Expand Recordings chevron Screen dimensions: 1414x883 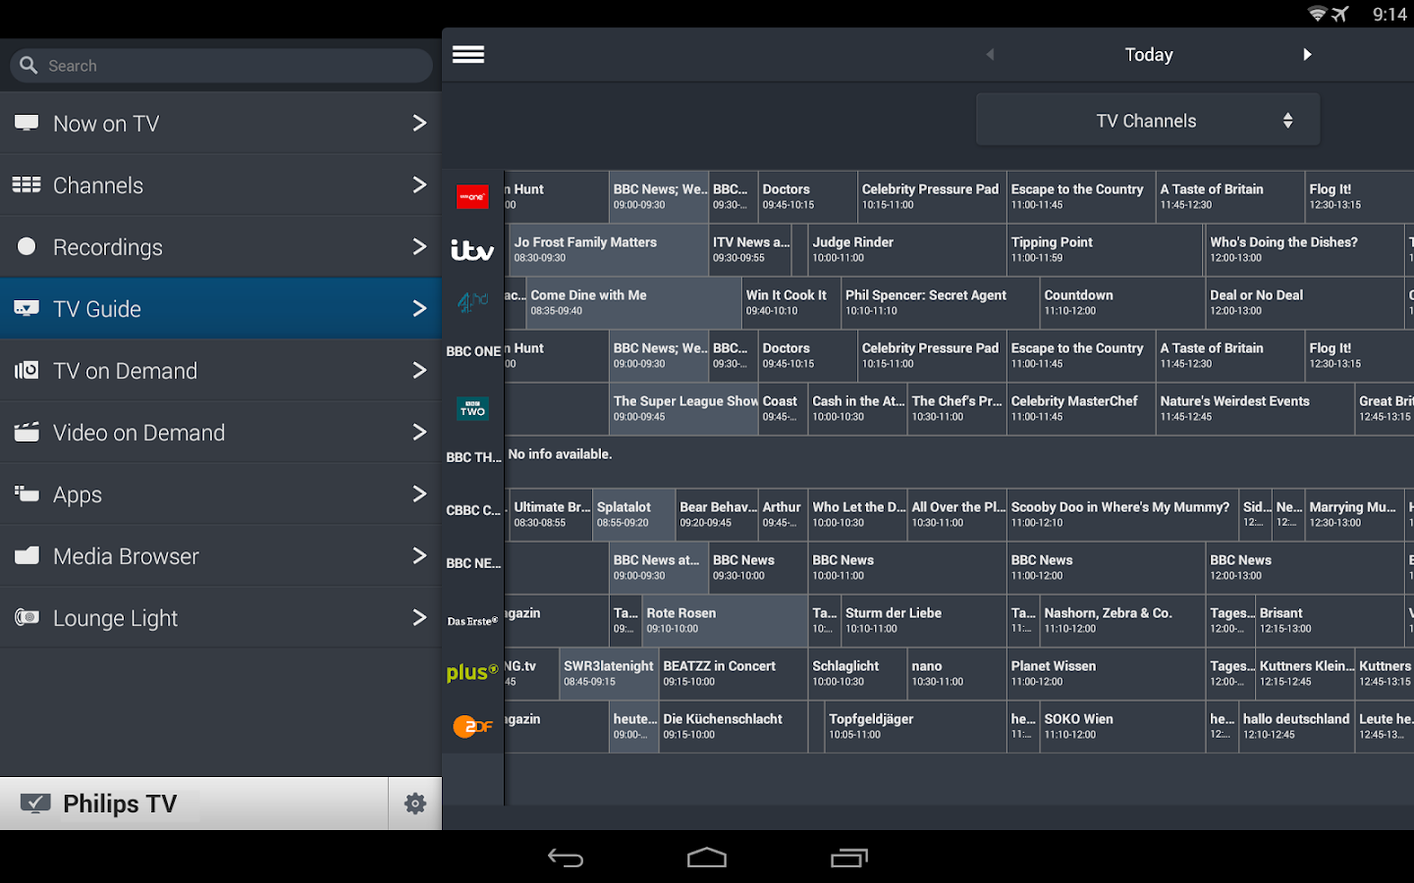point(419,246)
